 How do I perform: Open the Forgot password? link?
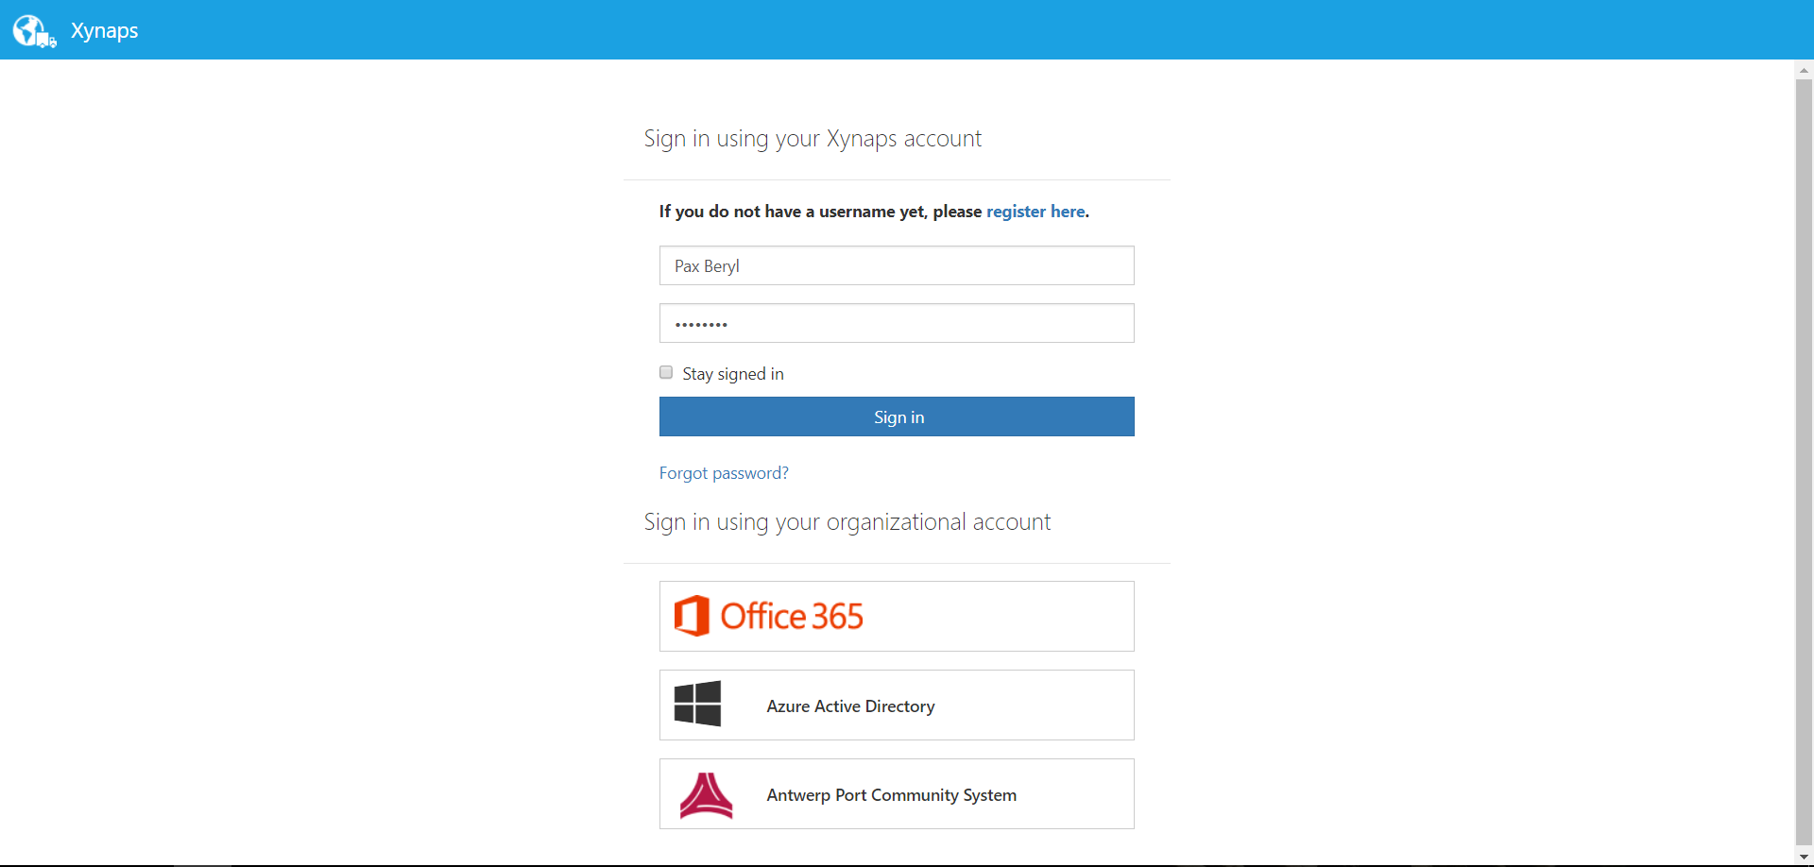pyautogui.click(x=724, y=473)
